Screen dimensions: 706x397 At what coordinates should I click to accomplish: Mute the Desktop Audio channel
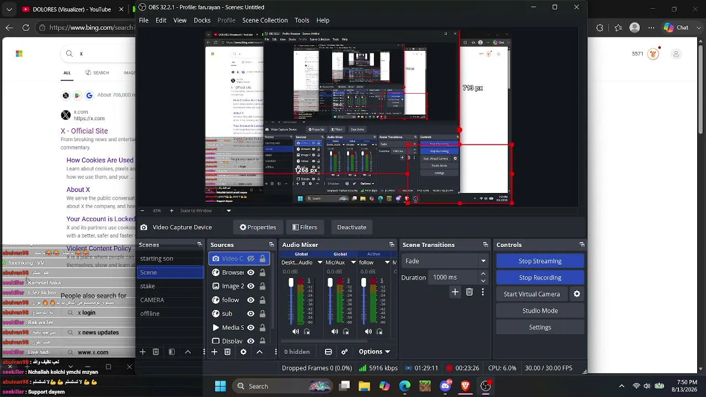[x=296, y=331]
